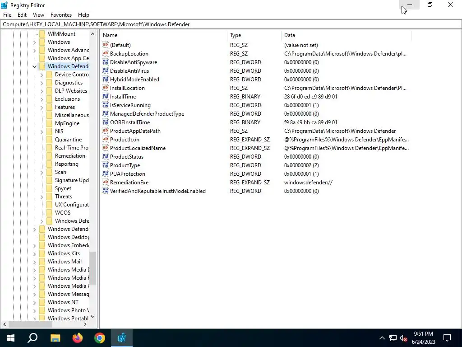This screenshot has height=347, width=462.
Task: Click the IsServiceRunning DWORD icon
Action: click(106, 105)
